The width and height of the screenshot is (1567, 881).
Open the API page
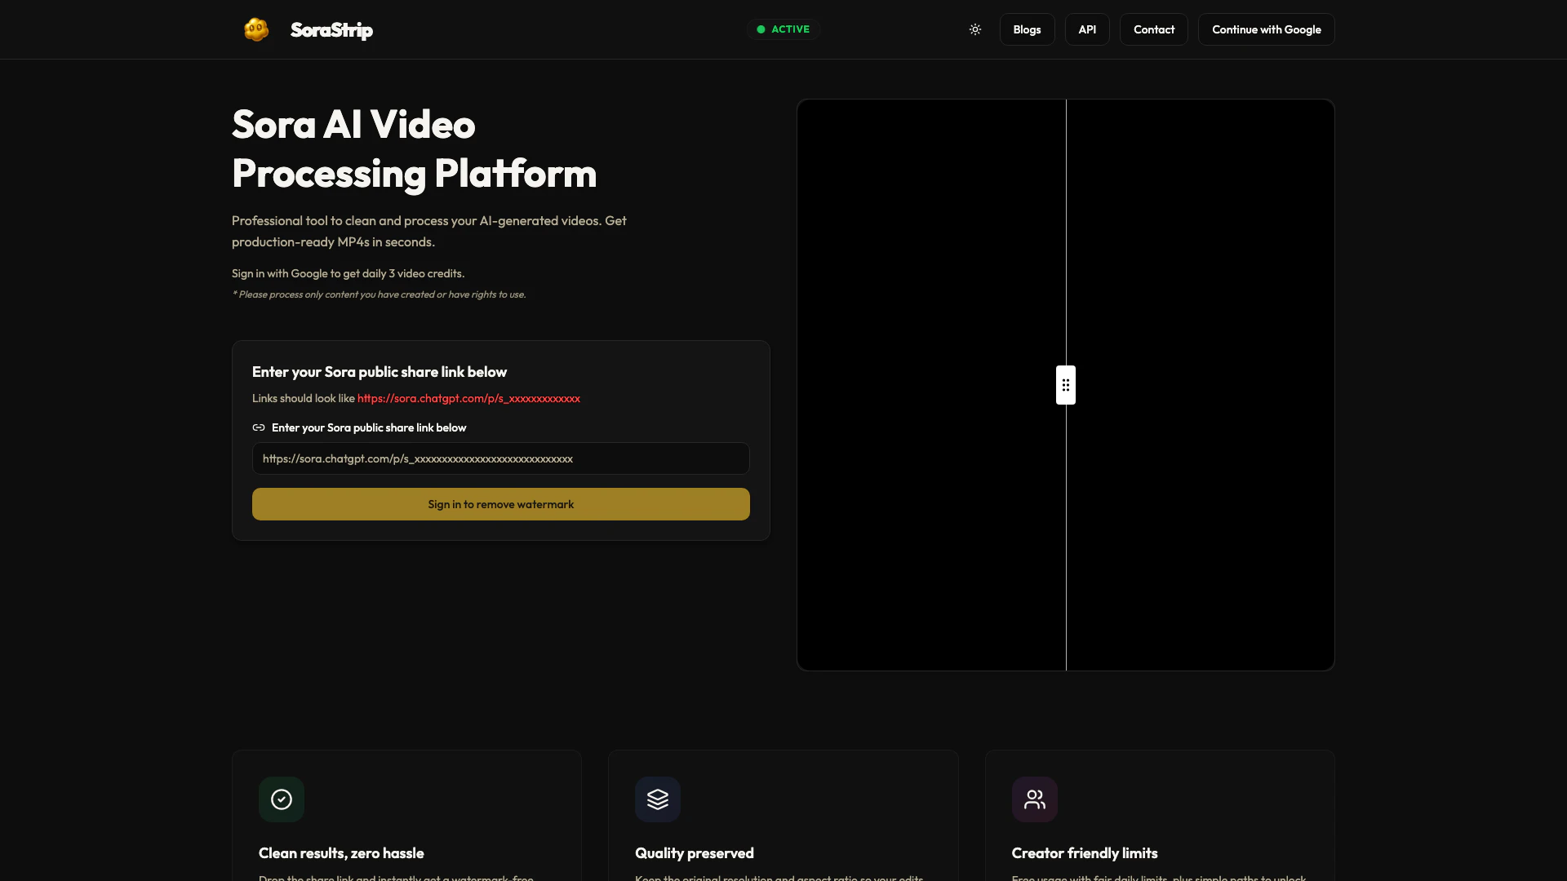[x=1086, y=29]
